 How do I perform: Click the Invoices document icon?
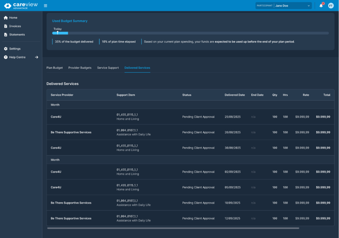coord(6,26)
